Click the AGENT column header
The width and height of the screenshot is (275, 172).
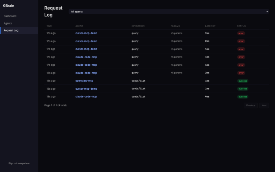pyautogui.click(x=79, y=26)
